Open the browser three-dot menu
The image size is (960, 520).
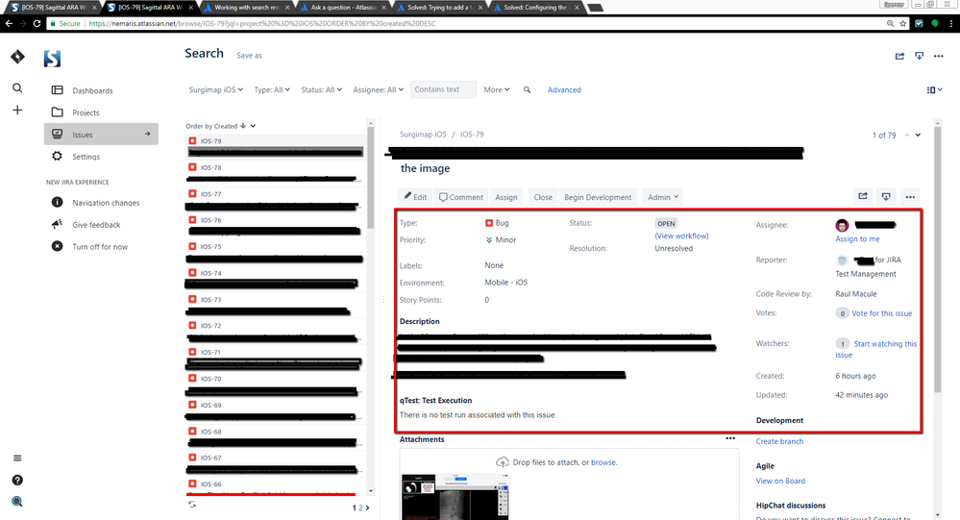coord(950,23)
